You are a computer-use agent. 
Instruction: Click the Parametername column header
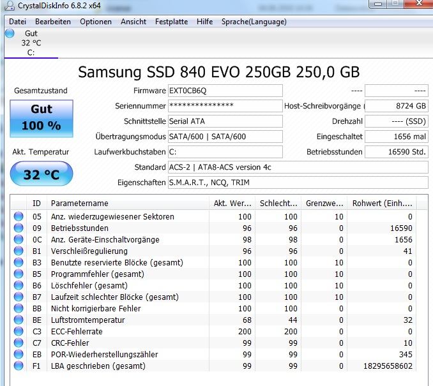click(x=128, y=204)
